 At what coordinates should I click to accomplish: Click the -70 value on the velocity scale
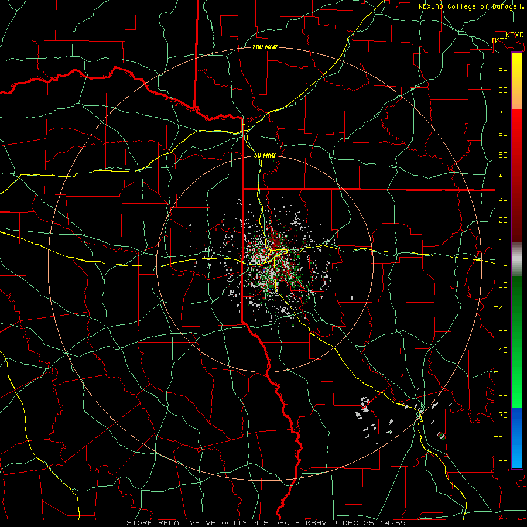[x=501, y=415]
